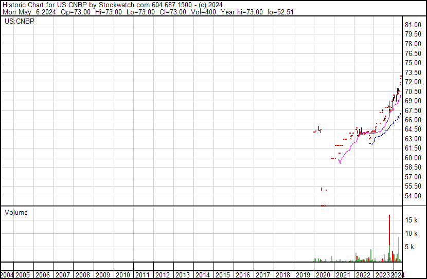Click the 72.00 price axis label
The image size is (427, 279).
click(x=413, y=82)
